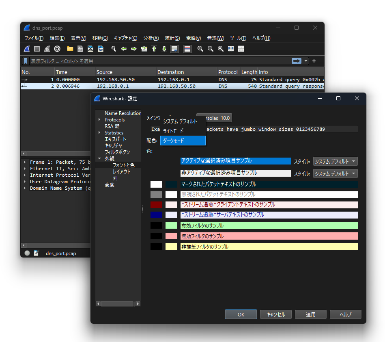Open capture options gear icon

pyautogui.click(x=57, y=49)
